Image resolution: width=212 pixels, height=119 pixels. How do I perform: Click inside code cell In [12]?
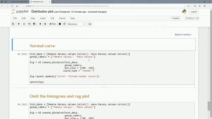click(x=112, y=111)
